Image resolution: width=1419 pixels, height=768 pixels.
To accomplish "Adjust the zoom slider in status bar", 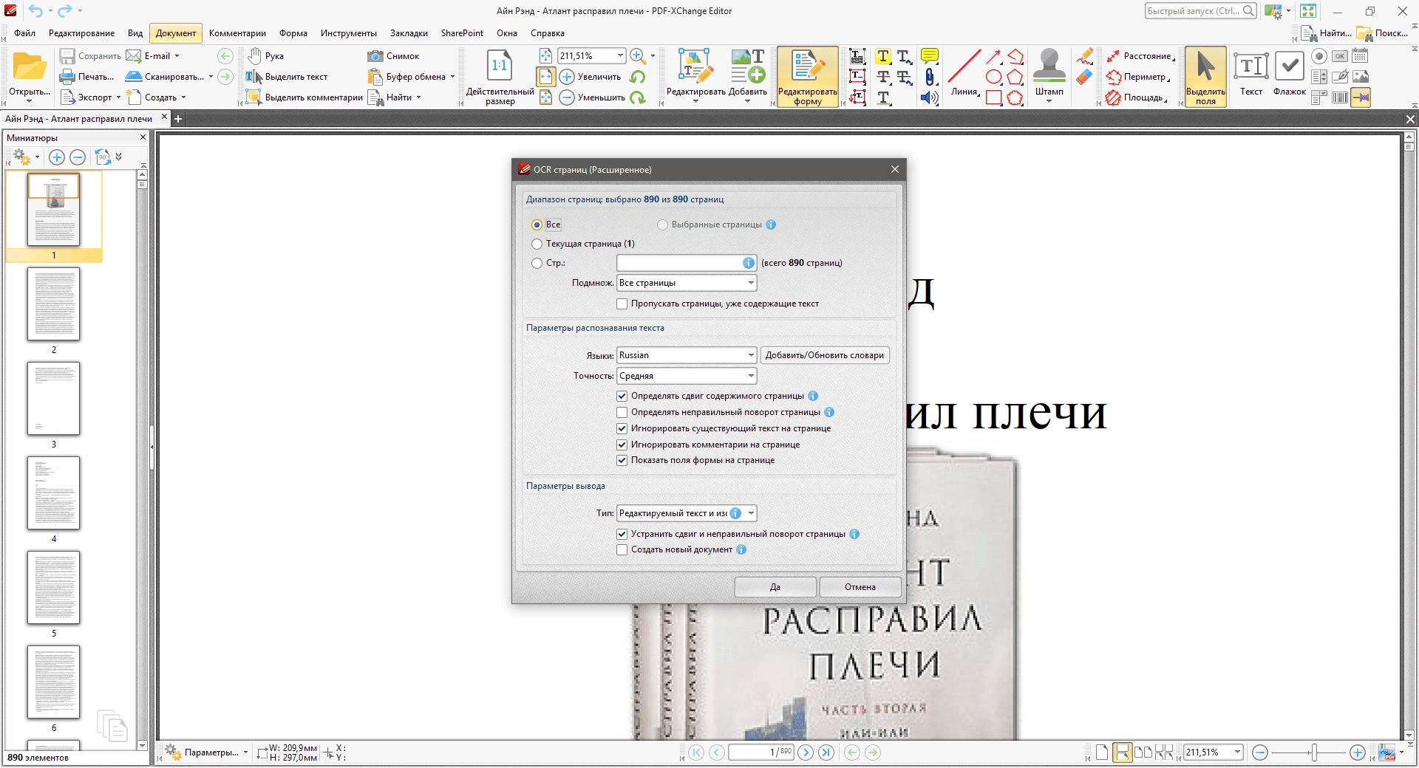I will (x=1314, y=752).
